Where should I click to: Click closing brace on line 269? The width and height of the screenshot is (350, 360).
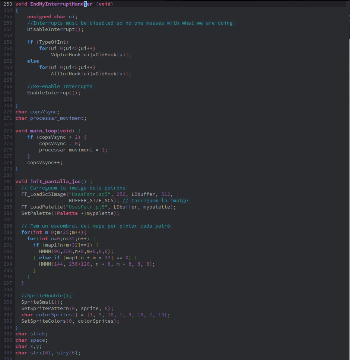[x=16, y=105]
